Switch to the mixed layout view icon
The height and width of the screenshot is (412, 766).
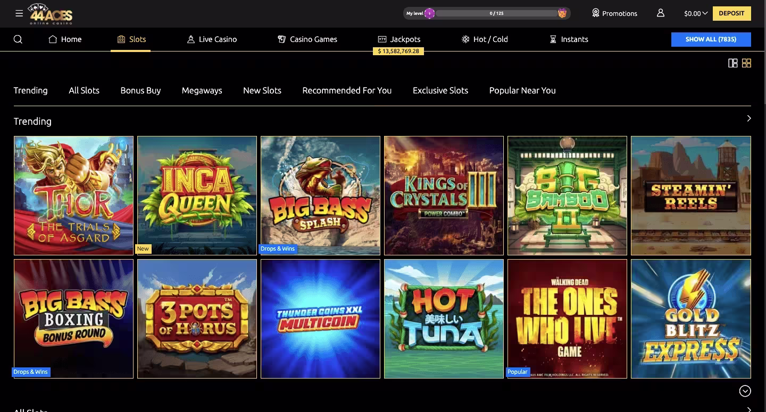tap(732, 63)
